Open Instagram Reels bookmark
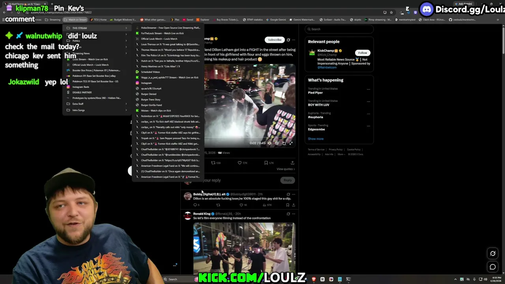The width and height of the screenshot is (505, 284). pos(96,87)
